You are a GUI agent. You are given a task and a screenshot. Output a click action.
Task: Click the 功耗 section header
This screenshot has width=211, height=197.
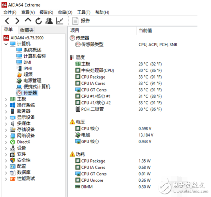[x=77, y=154]
